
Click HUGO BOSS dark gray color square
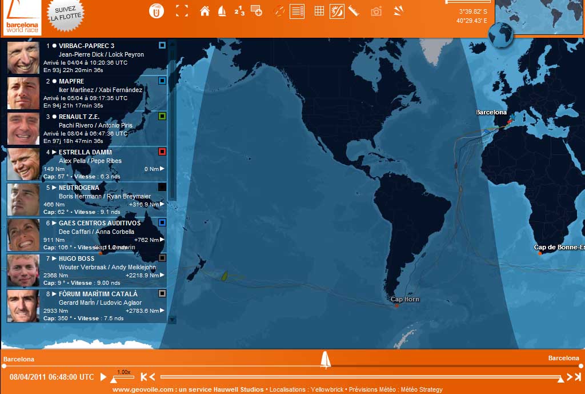(x=162, y=258)
